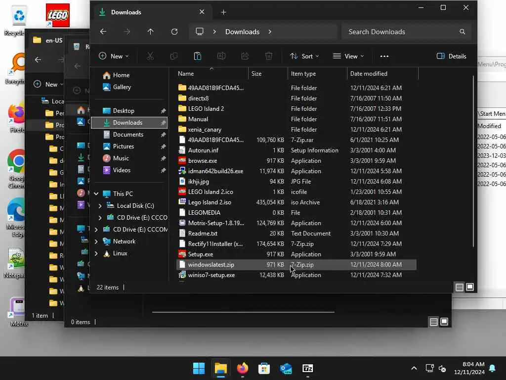Click the vertical scrollbar in file list
This screenshot has width=506, height=380.
click(x=473, y=162)
